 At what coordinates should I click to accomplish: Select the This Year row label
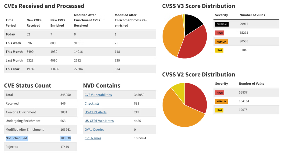pos(13,69)
